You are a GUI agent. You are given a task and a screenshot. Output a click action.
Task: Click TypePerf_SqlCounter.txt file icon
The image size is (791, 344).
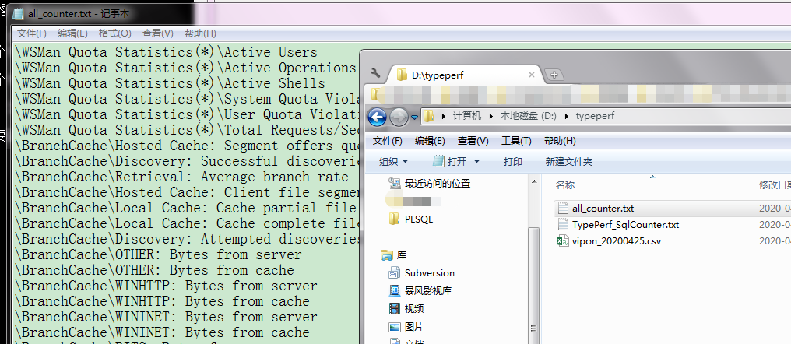coord(562,224)
